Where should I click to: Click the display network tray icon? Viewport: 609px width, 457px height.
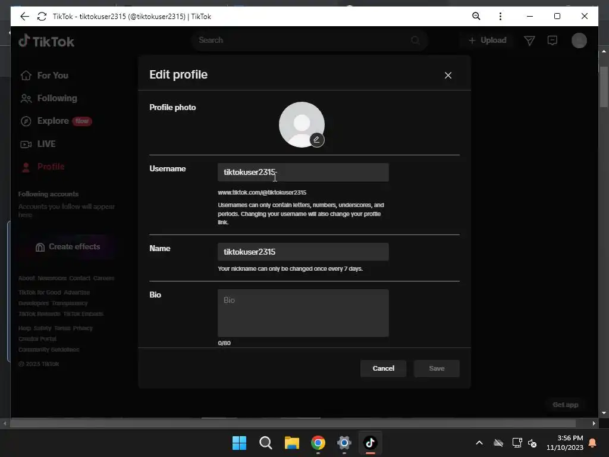click(517, 443)
